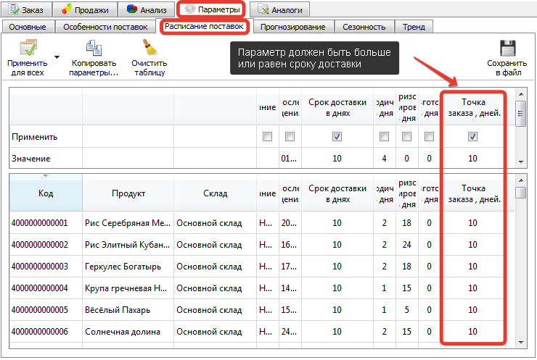This screenshot has height=360, width=537.
Task: Switch to the Продажи tab
Action: point(85,10)
